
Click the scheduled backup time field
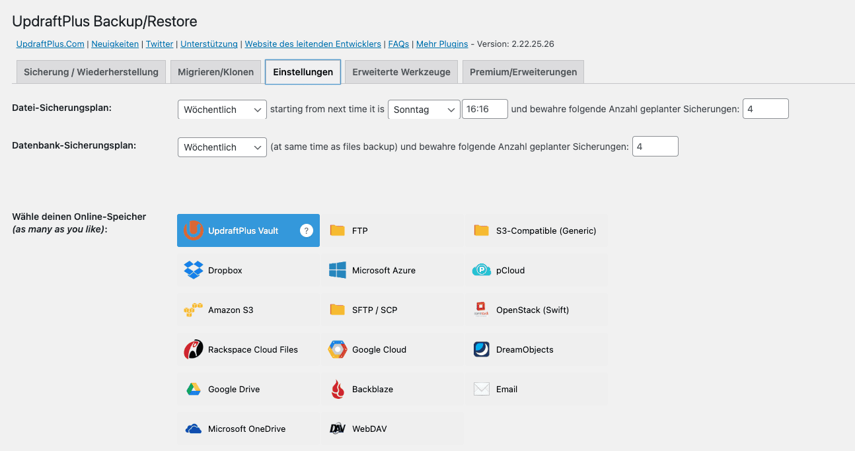click(484, 110)
